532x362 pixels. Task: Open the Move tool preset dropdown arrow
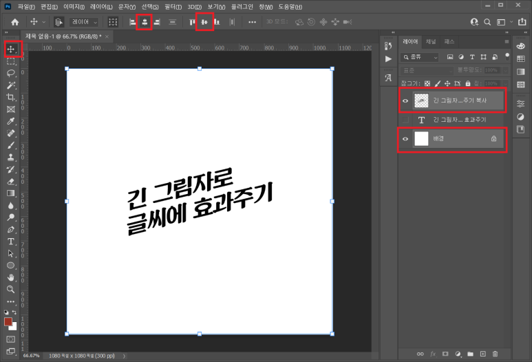tap(44, 22)
